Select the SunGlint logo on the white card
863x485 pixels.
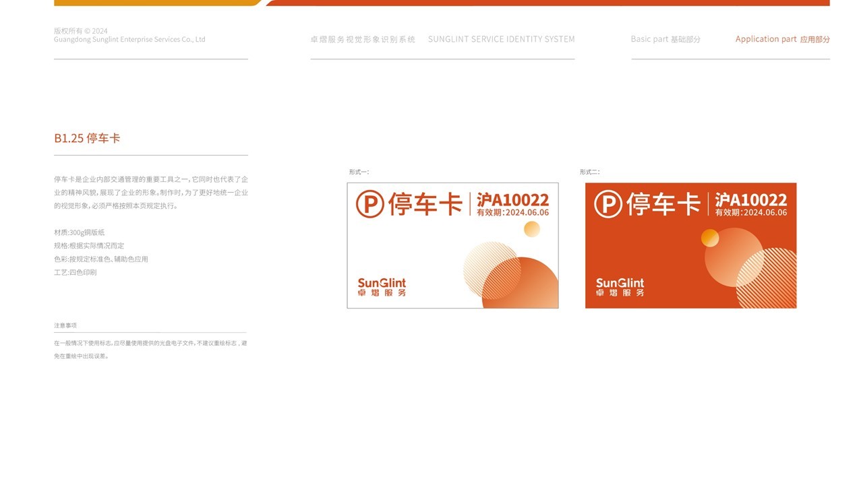(x=382, y=286)
